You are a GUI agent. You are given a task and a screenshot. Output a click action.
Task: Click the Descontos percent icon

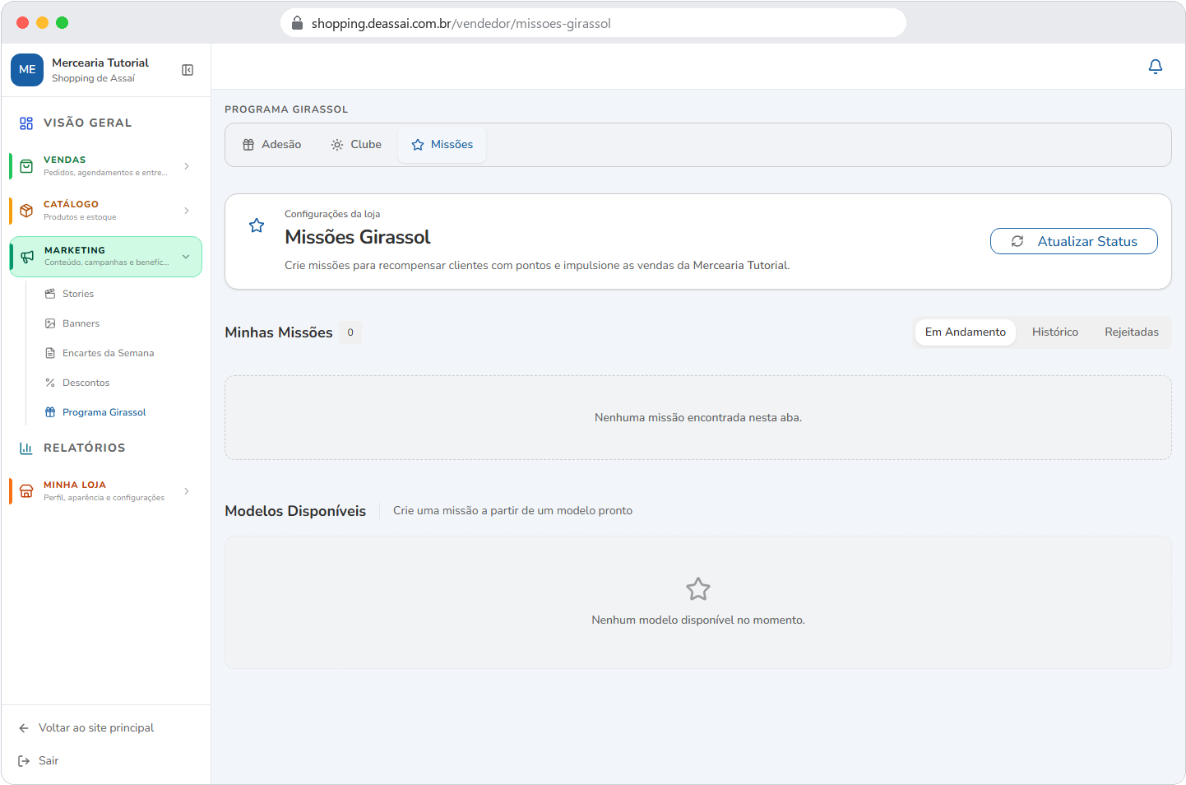[x=50, y=383]
